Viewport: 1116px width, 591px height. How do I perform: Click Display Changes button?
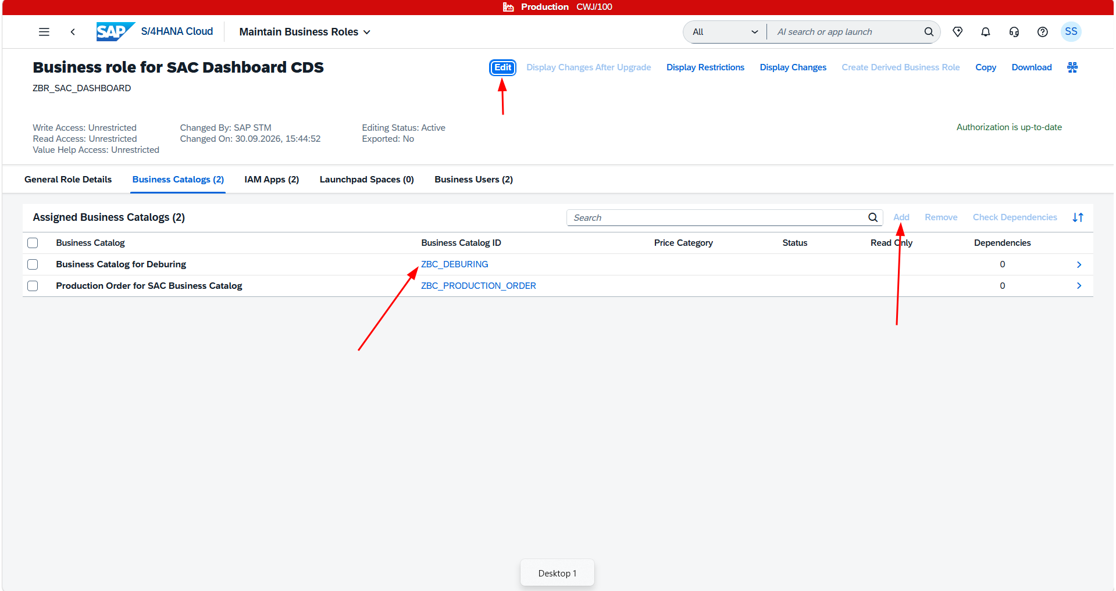[x=793, y=67]
